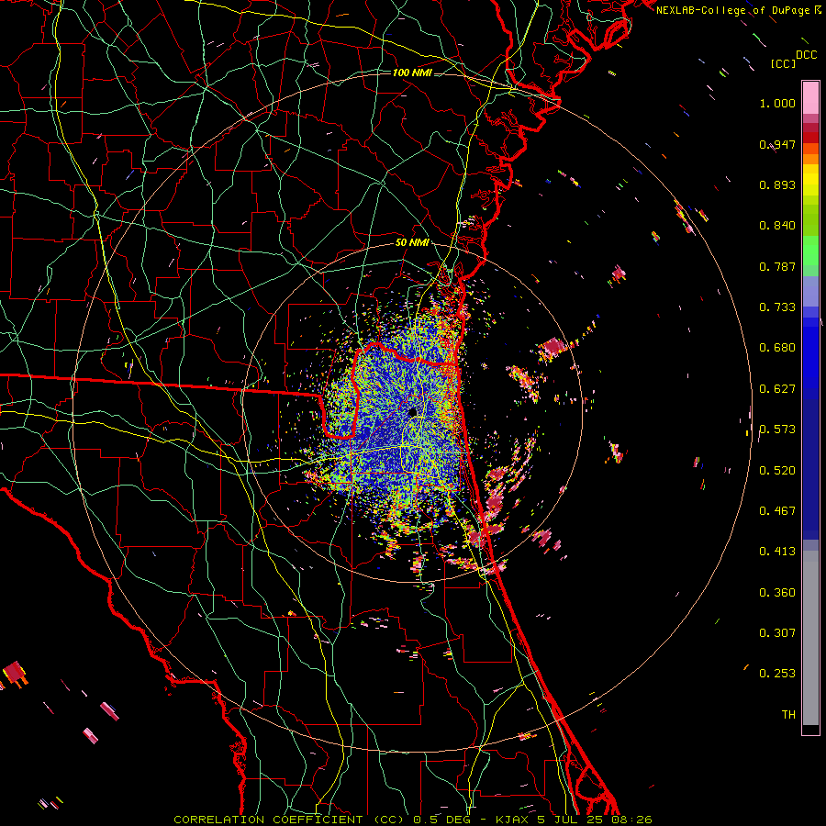Click the 100 NMI range ring label
The width and height of the screenshot is (826, 826).
point(412,73)
